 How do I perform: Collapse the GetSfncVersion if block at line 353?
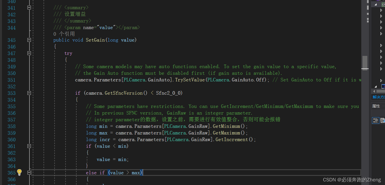pyautogui.click(x=29, y=93)
